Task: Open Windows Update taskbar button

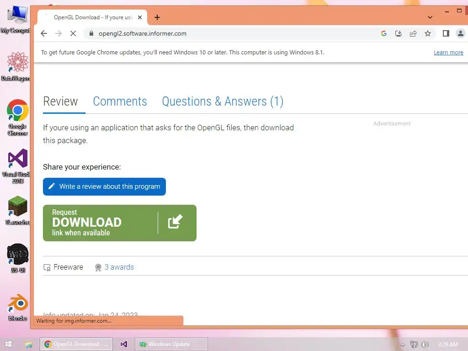Action: (x=171, y=344)
